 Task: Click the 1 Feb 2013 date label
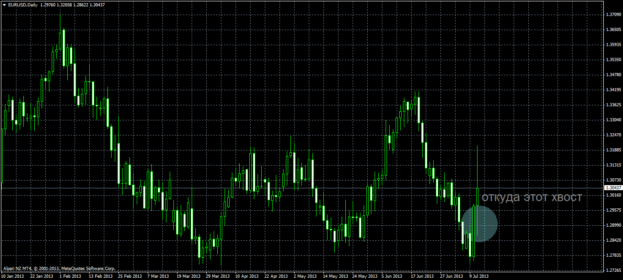click(70, 276)
